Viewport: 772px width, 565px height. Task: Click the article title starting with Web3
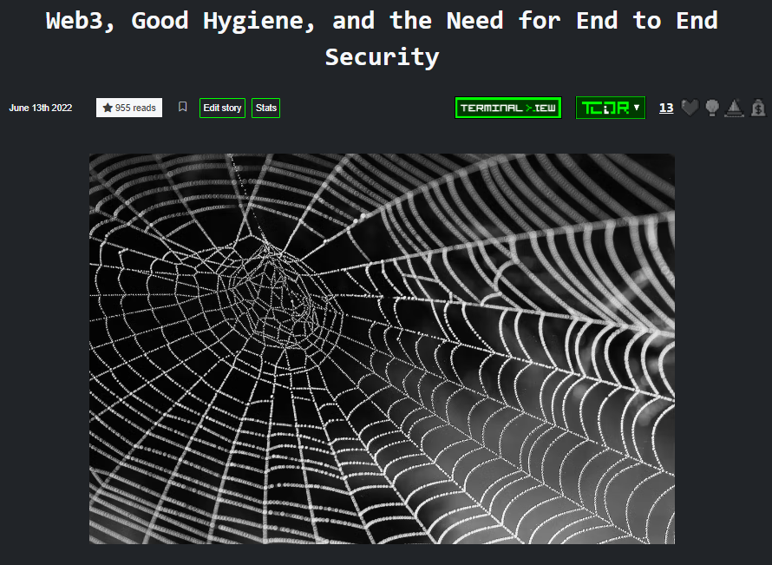click(x=382, y=21)
